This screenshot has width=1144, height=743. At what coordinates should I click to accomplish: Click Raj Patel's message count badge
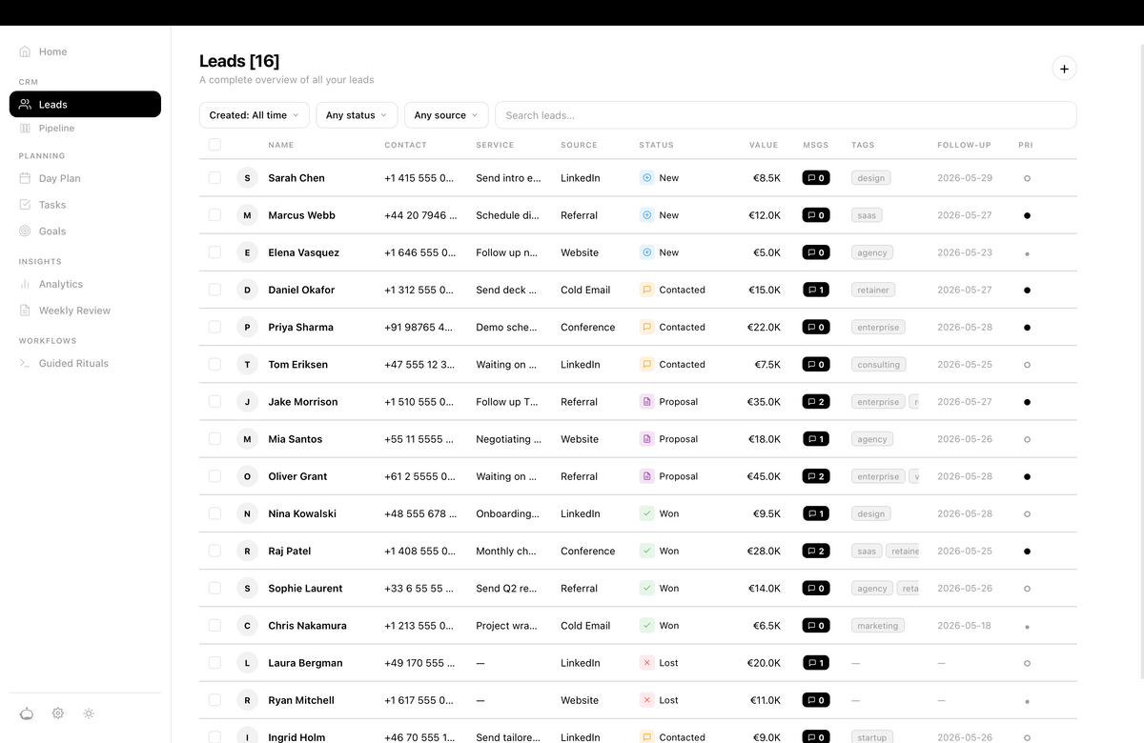815,551
